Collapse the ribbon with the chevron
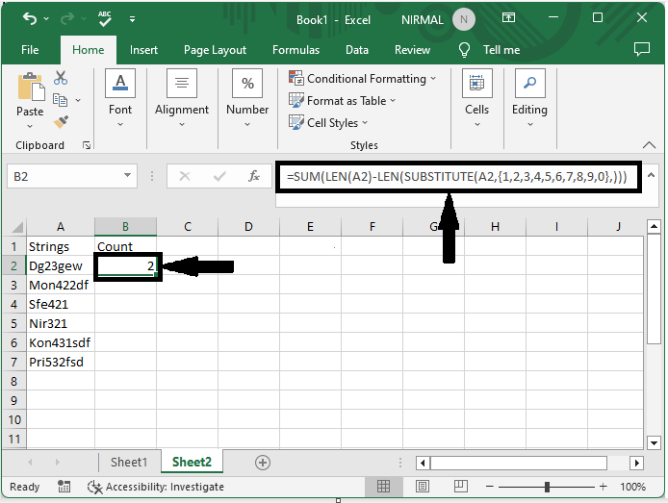 click(649, 145)
